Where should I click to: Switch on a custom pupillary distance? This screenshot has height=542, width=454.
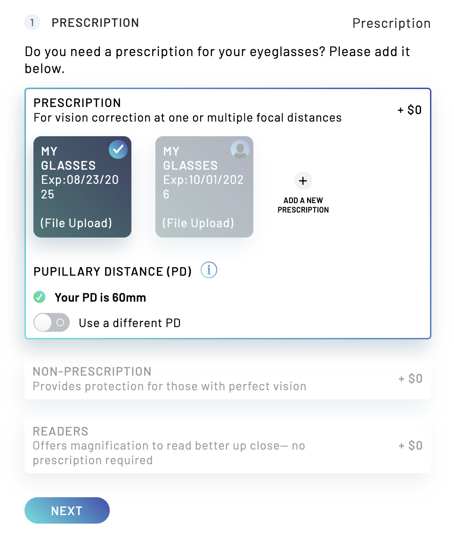click(51, 322)
